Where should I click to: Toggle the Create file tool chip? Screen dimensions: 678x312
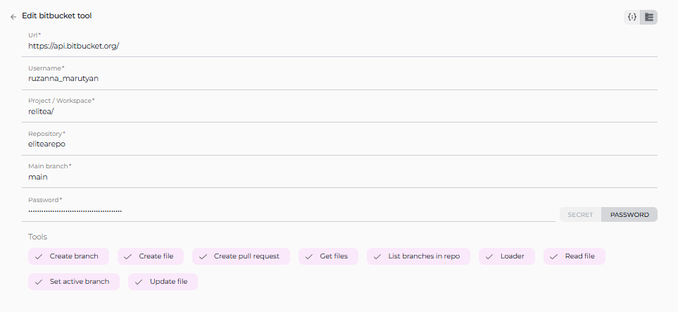(151, 256)
